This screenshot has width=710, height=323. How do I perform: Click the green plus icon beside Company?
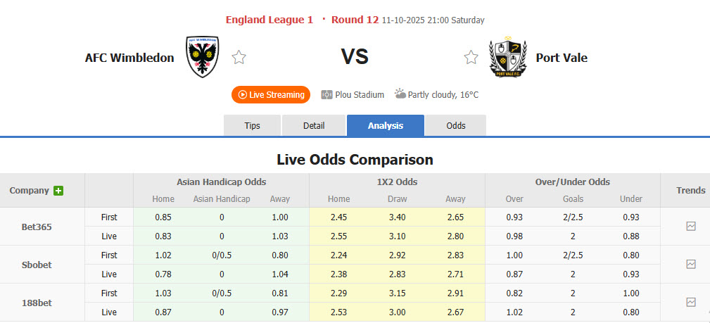[x=58, y=191]
